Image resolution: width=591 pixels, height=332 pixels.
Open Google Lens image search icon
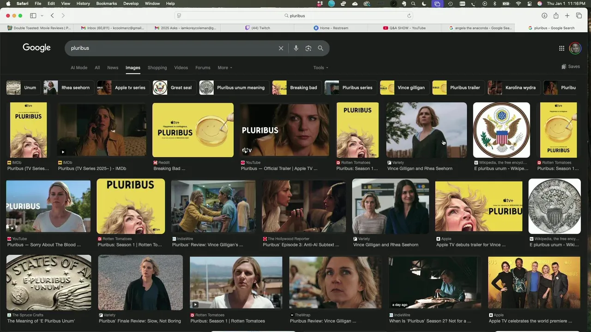click(308, 48)
